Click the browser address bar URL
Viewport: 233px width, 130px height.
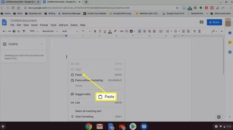[79, 8]
